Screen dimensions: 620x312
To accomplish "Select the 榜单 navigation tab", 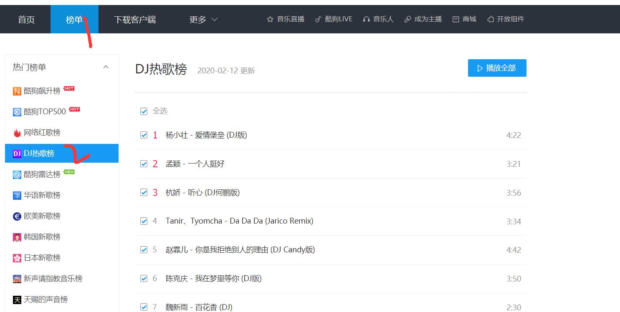I will pos(74,20).
